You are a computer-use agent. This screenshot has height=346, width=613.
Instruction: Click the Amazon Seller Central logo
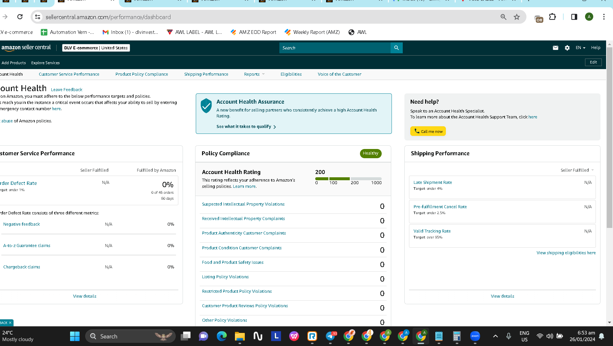pyautogui.click(x=26, y=48)
